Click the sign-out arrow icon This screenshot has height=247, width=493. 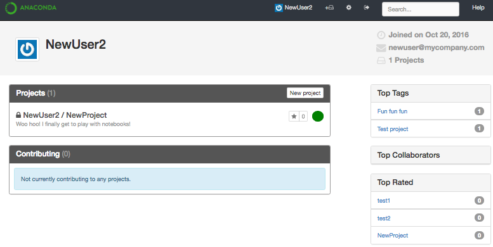pos(366,8)
